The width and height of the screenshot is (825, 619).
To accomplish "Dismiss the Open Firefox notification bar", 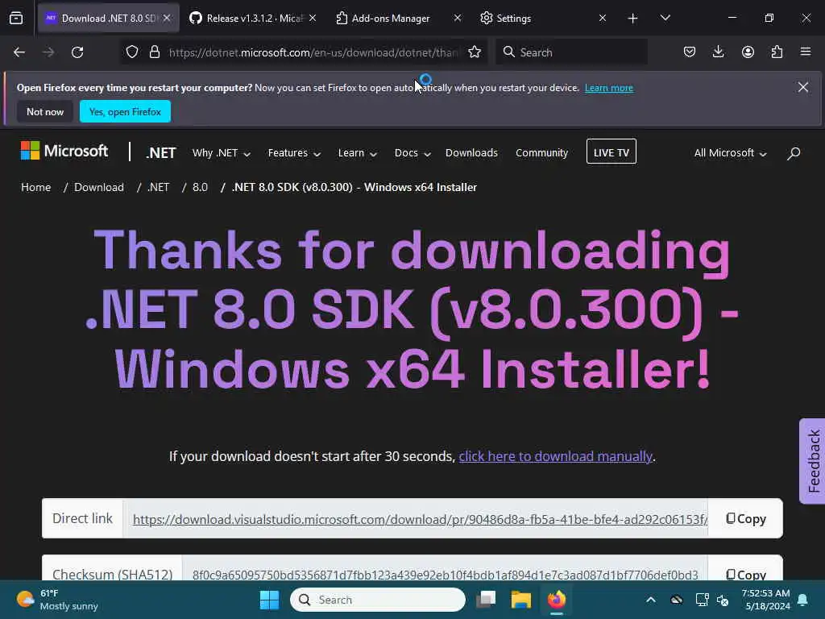I will pyautogui.click(x=803, y=87).
